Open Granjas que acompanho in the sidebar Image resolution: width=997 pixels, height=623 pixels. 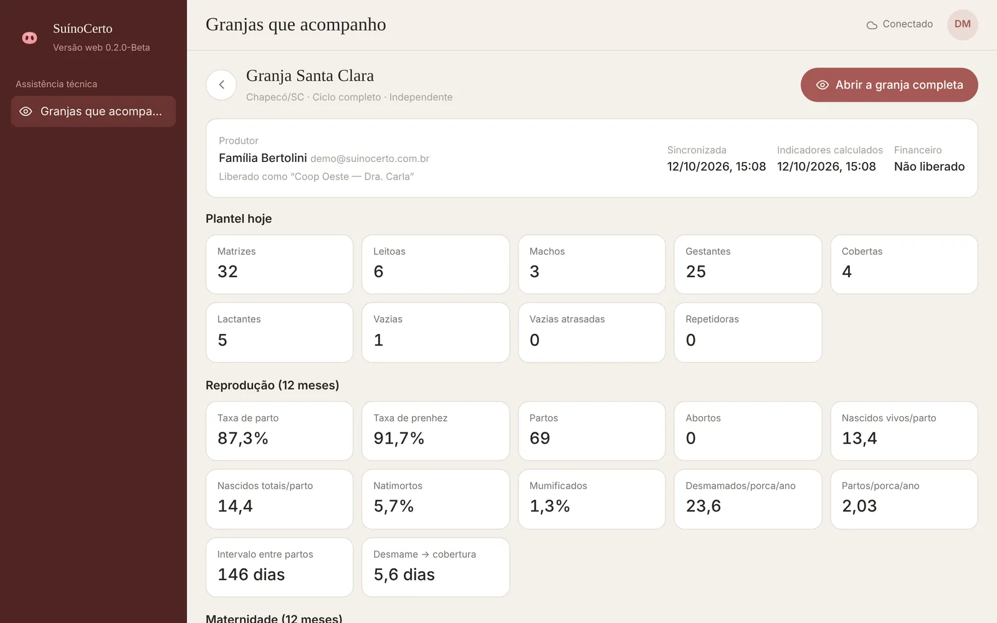coord(93,112)
